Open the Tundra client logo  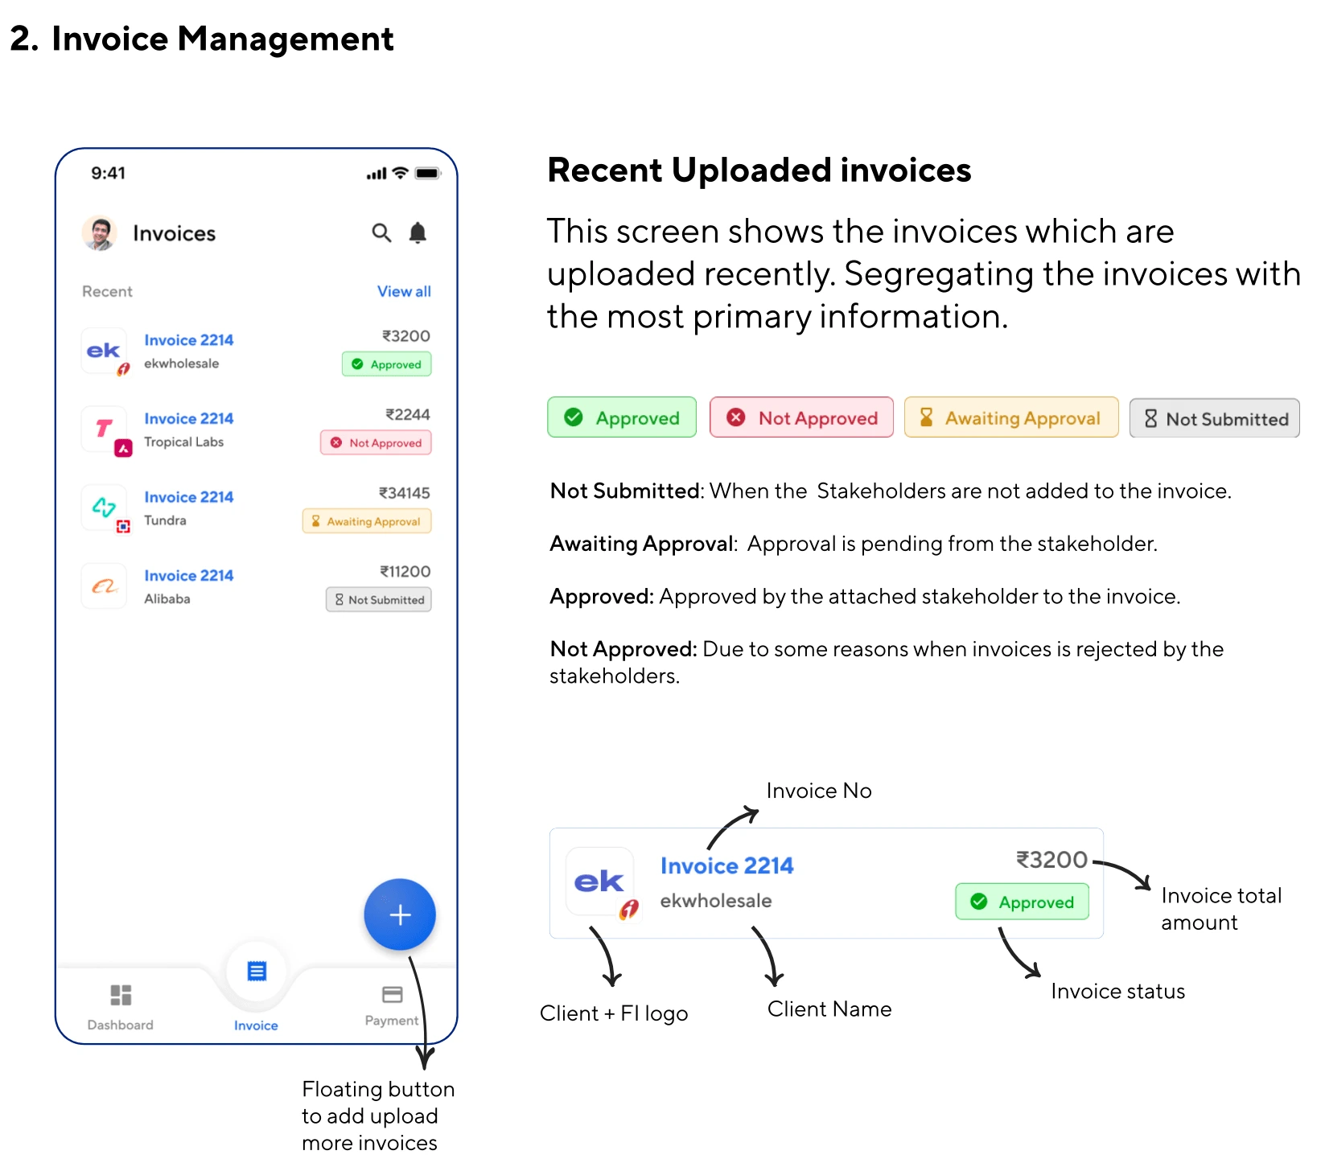coord(105,508)
